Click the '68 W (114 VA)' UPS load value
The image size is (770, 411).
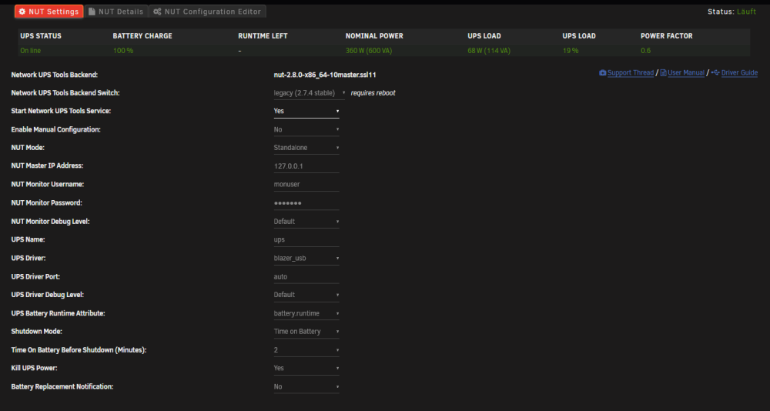(489, 51)
